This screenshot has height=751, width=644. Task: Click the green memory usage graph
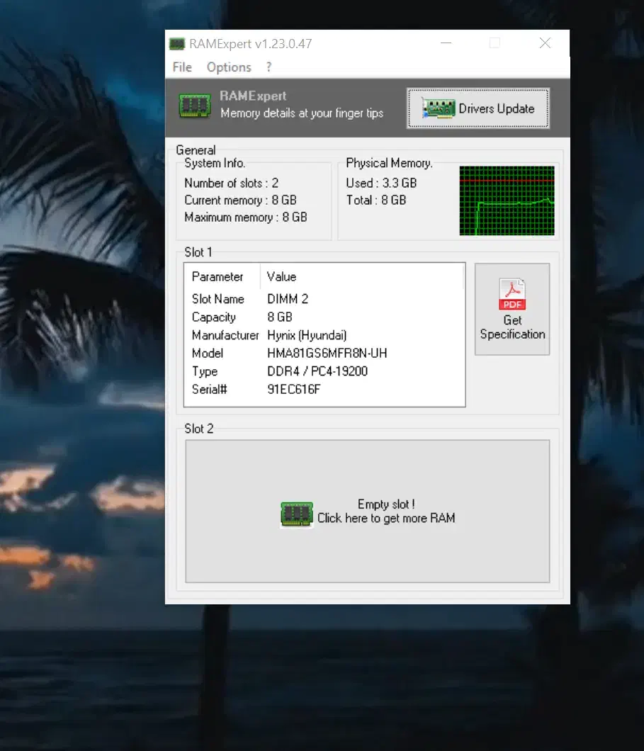pyautogui.click(x=507, y=201)
